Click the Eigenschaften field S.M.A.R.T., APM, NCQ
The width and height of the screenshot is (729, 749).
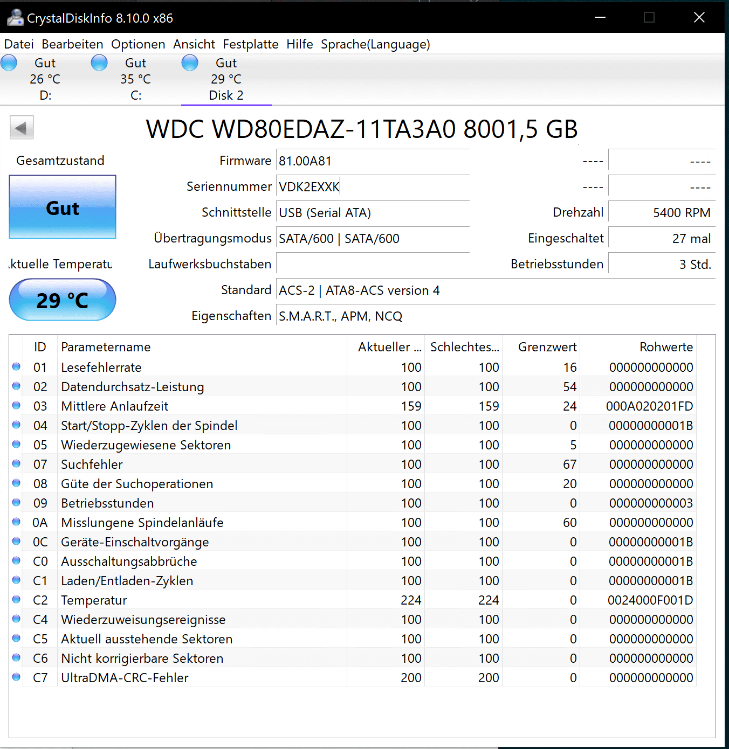[496, 316]
